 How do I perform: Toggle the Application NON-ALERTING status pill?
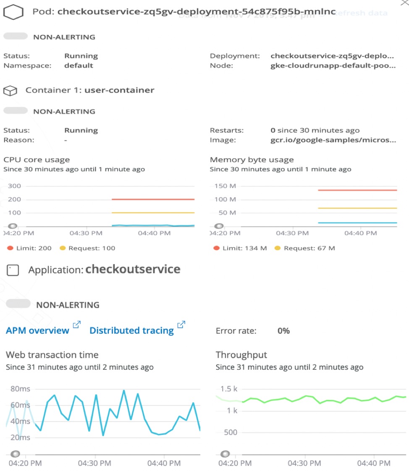[x=18, y=304]
